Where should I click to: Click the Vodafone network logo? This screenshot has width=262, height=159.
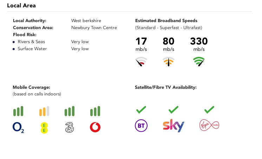tap(95, 127)
